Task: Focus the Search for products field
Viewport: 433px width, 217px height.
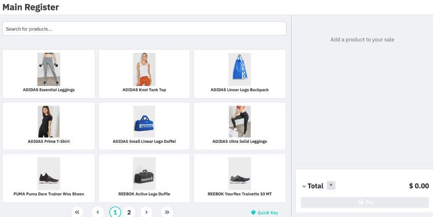Action: [144, 29]
